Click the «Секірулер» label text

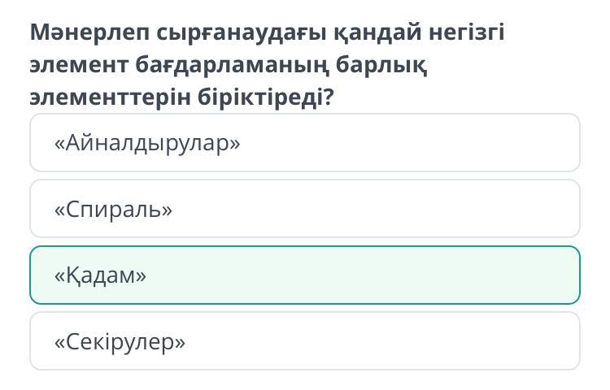(x=120, y=342)
